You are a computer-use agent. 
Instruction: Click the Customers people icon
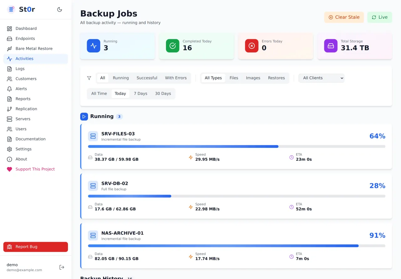tap(9, 79)
